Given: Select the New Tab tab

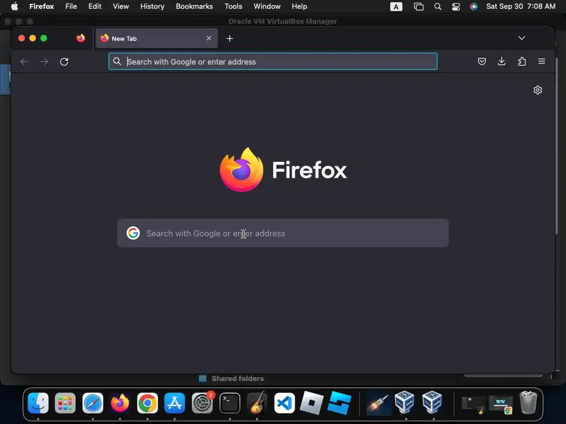Looking at the screenshot, I should [156, 38].
